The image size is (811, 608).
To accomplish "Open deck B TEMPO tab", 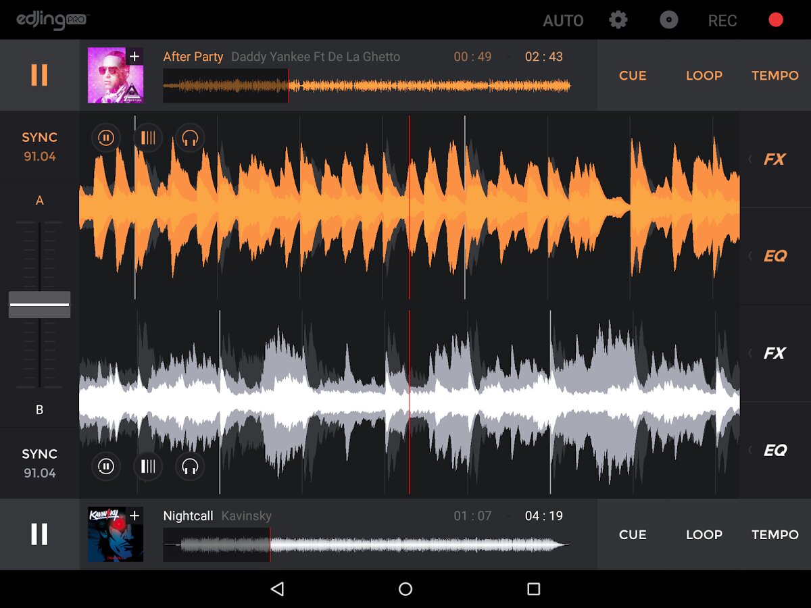I will coord(775,534).
